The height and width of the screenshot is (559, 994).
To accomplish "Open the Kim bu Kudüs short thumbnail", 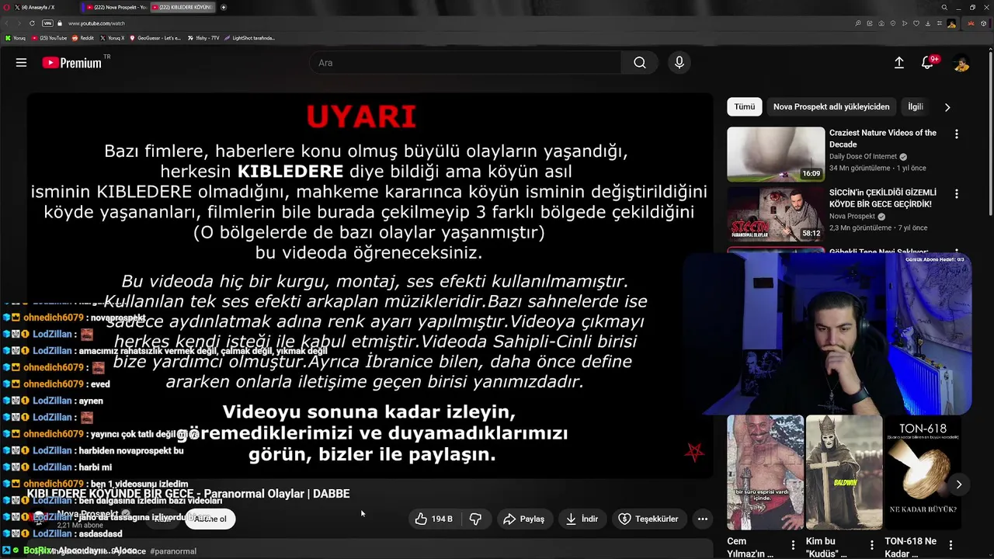I will pyautogui.click(x=844, y=472).
